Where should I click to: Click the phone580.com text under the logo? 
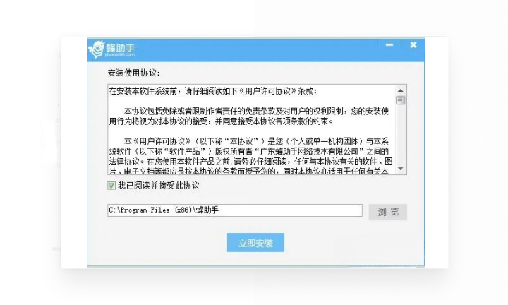tap(119, 55)
